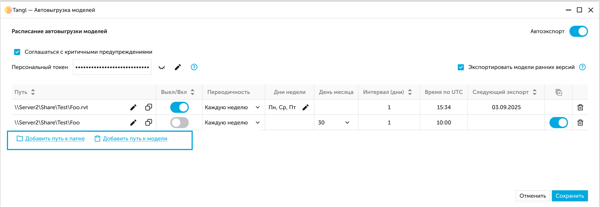Delete the \\Server2\Share\Test\Foo folder row
Viewport: 600px width, 207px height.
(580, 123)
